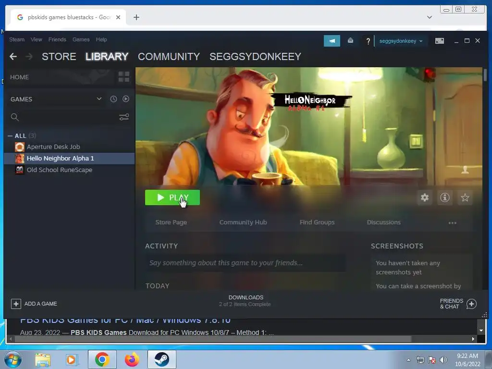492x369 pixels.
Task: Switch to Chrome in the taskbar
Action: click(102, 359)
